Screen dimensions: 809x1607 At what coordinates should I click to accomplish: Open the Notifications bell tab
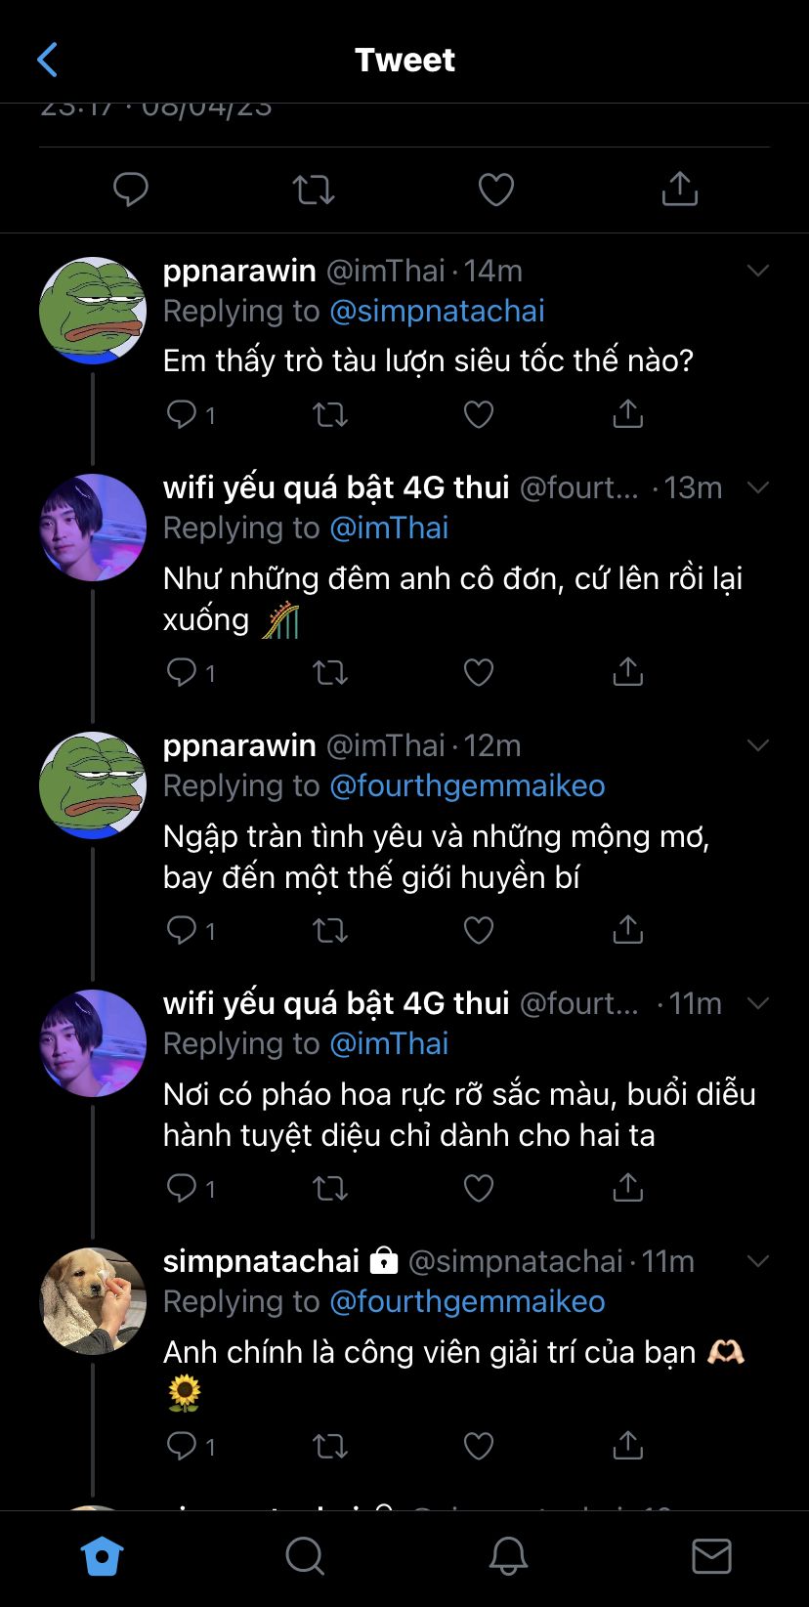pos(508,1556)
